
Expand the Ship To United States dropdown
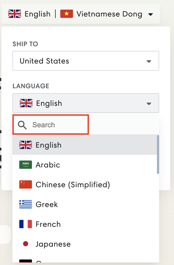86,61
